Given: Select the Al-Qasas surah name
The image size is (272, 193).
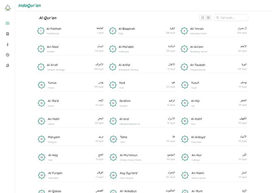Looking at the screenshot, I should [x=55, y=191].
